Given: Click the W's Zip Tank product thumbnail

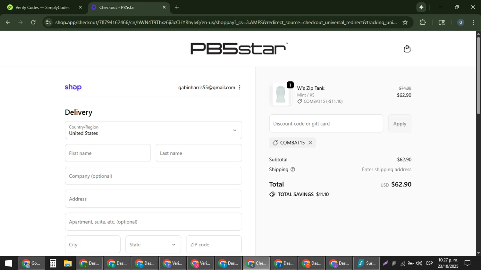Looking at the screenshot, I should click(281, 94).
